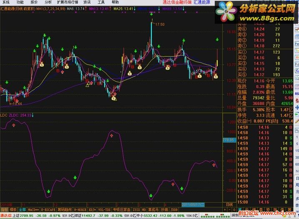Select the MACD** indicator tab

click(x=33, y=210)
